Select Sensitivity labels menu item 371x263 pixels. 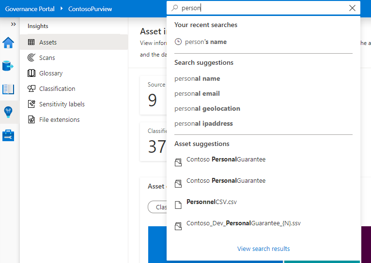(62, 104)
